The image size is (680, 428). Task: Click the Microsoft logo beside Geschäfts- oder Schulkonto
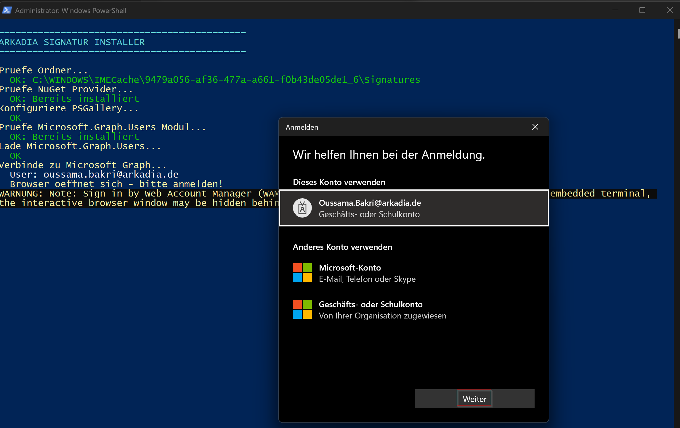(x=302, y=310)
